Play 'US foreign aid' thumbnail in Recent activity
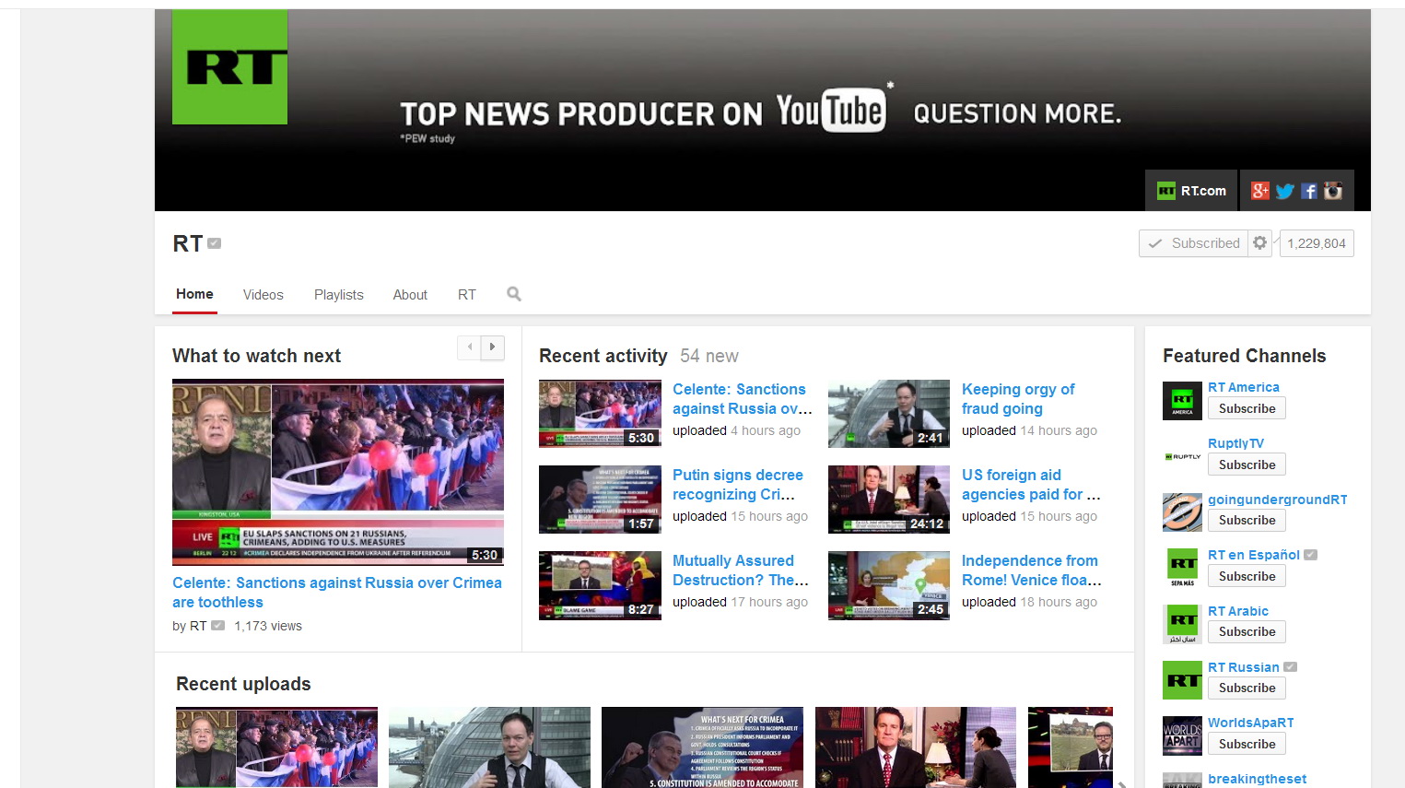The width and height of the screenshot is (1405, 788). tap(889, 500)
